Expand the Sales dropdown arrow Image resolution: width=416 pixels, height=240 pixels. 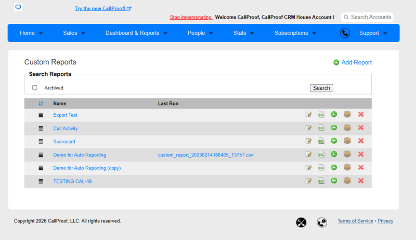point(83,33)
